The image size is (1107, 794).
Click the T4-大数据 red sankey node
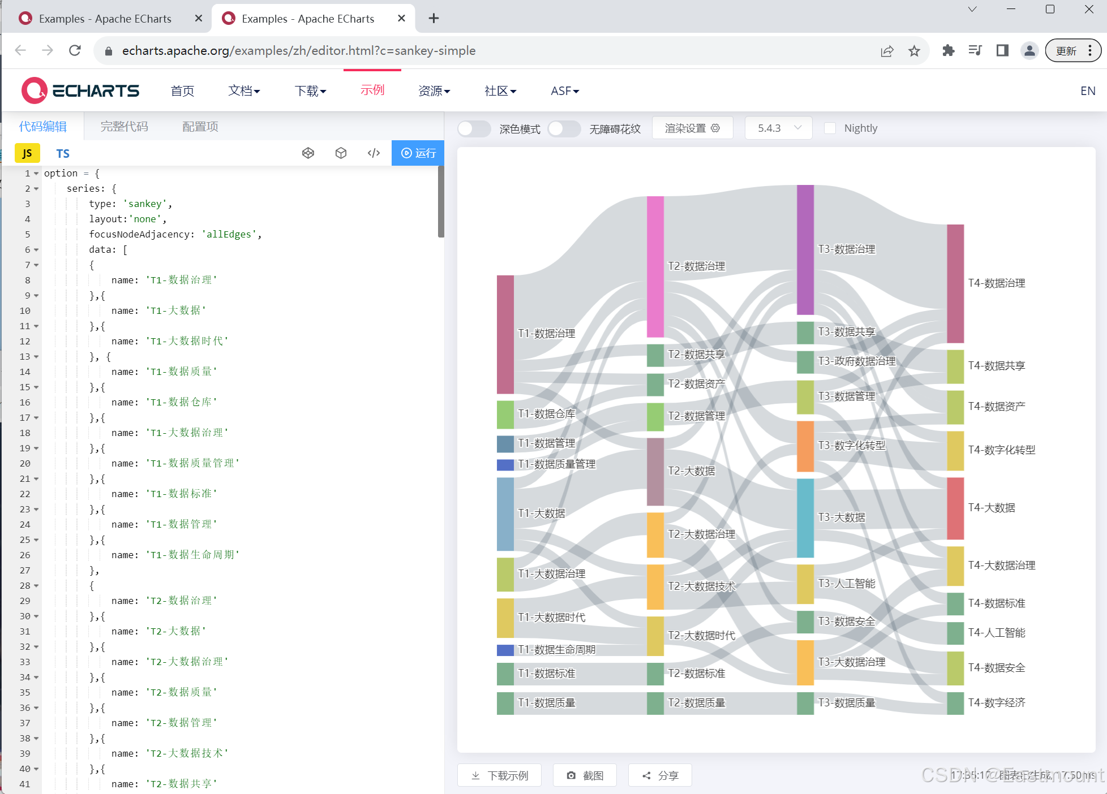coord(955,508)
